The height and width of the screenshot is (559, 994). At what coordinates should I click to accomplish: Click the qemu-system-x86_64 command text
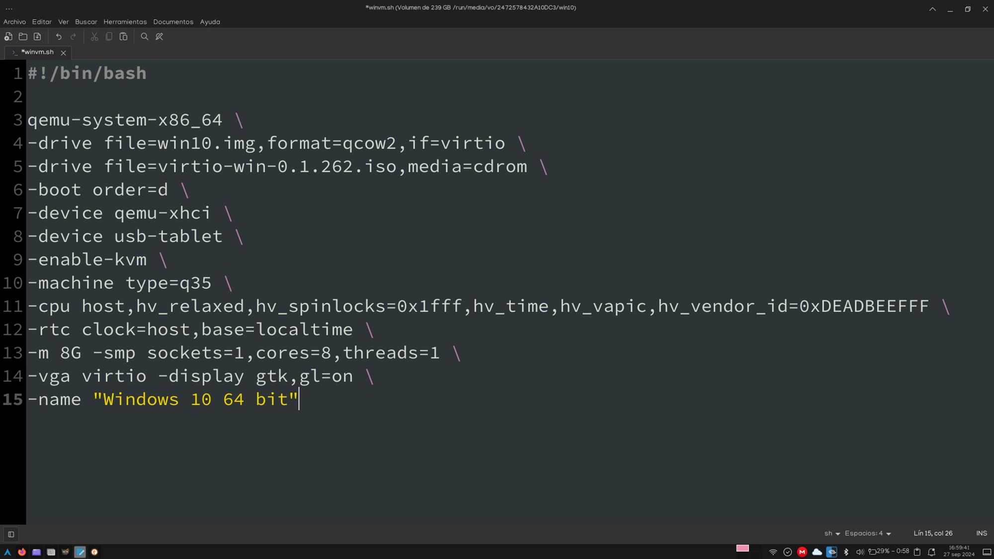125,120
